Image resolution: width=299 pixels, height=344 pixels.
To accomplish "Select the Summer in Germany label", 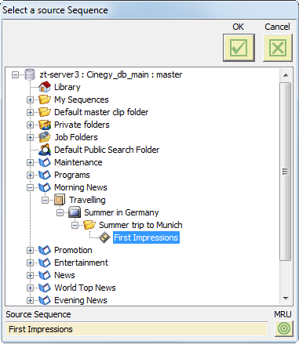I will (x=122, y=212).
